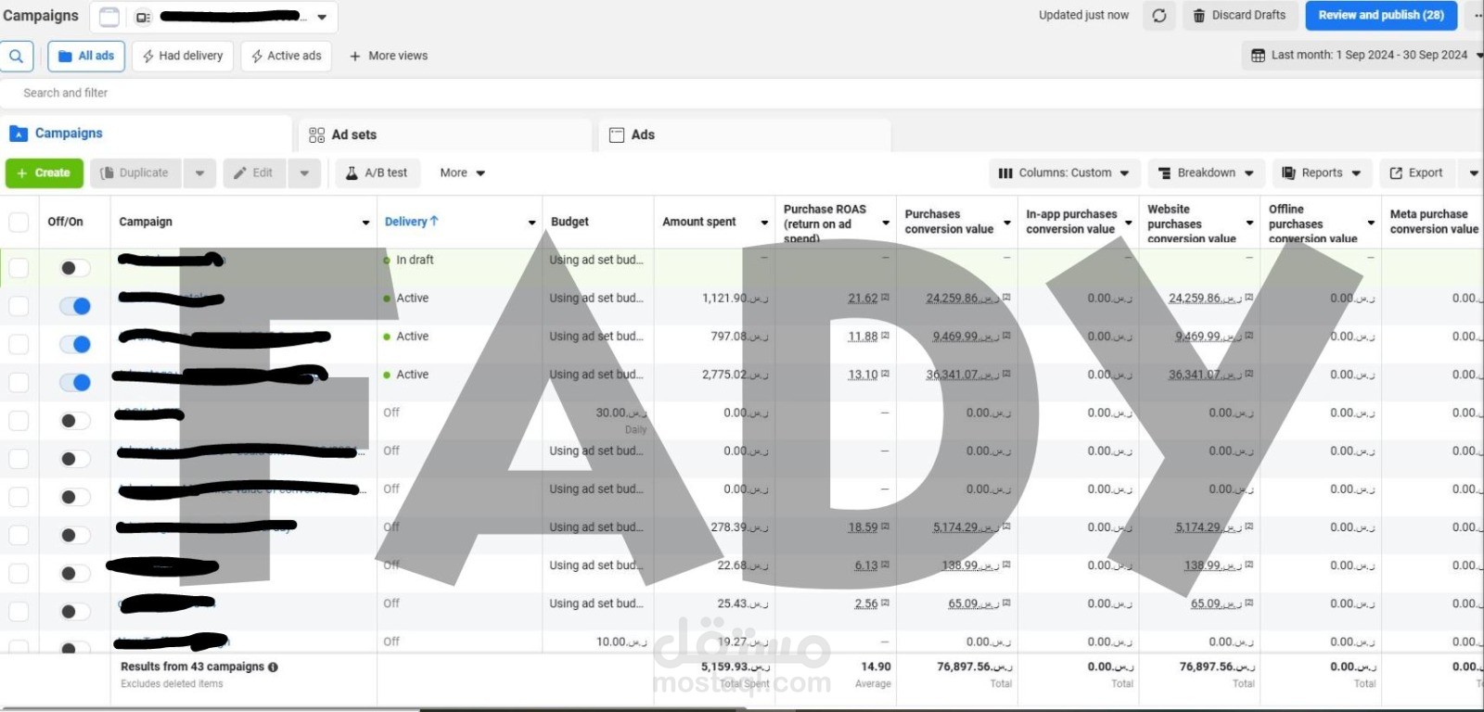Click Offline purchases conversion value header
This screenshot has width=1484, height=712.
pyautogui.click(x=1312, y=223)
